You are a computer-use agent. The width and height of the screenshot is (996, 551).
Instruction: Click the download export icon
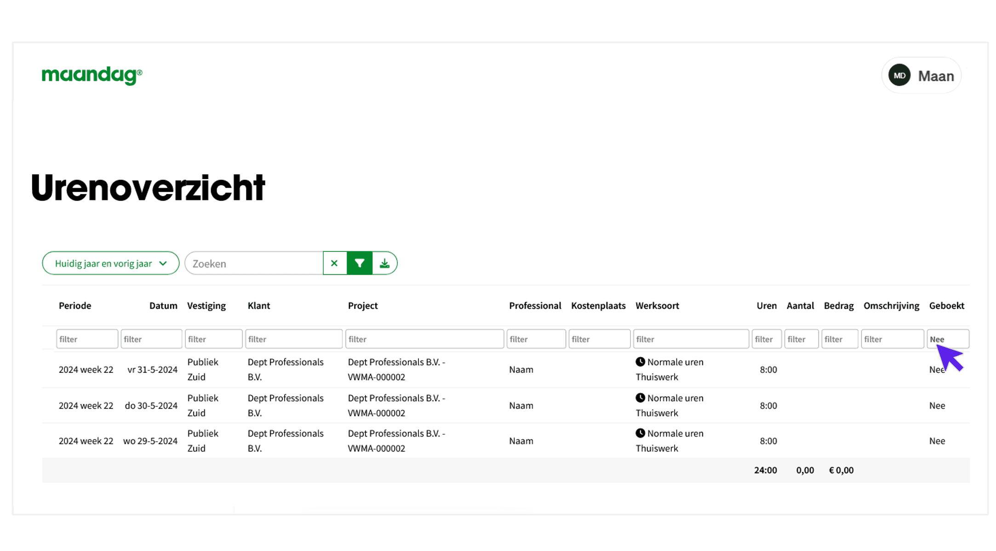pyautogui.click(x=384, y=263)
